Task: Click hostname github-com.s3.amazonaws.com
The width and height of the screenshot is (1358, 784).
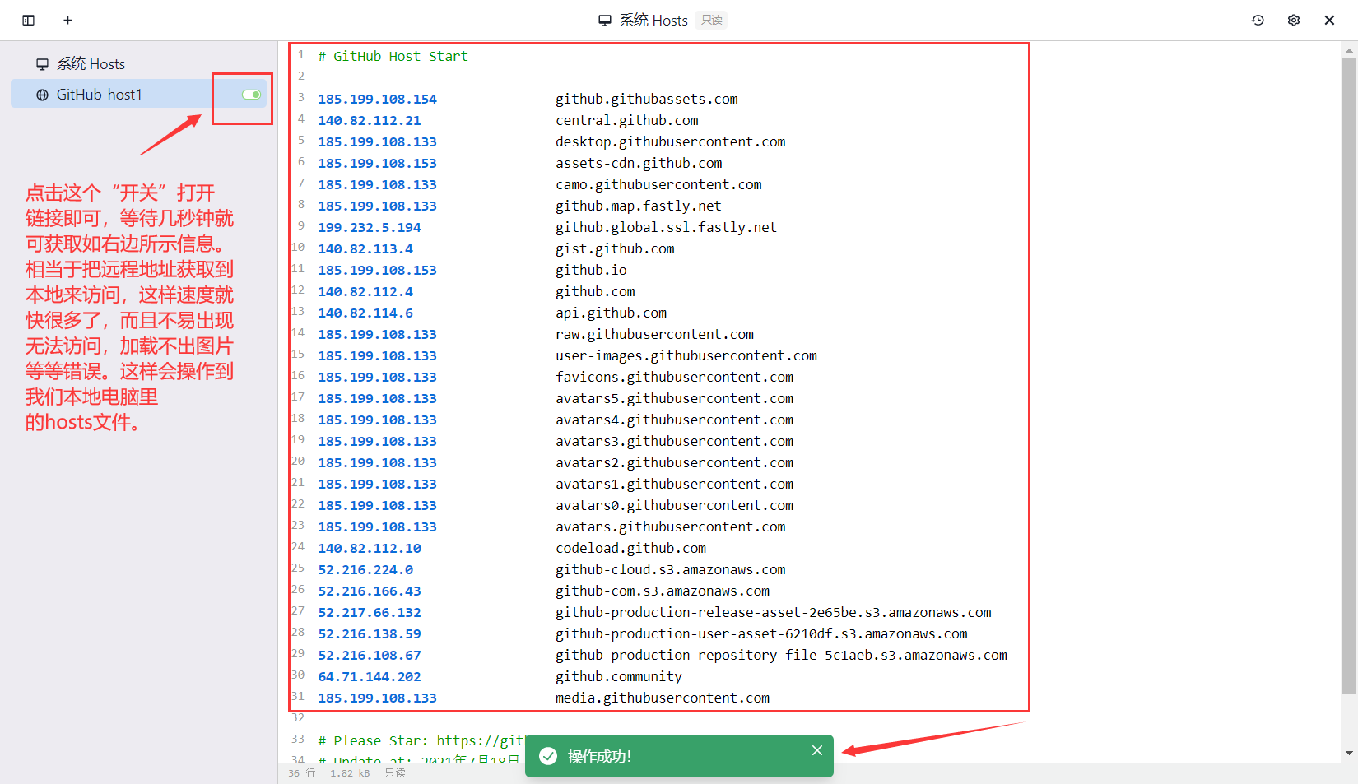Action: click(663, 591)
